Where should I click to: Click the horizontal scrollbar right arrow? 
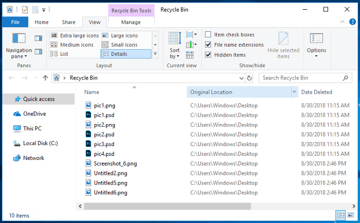(x=354, y=206)
